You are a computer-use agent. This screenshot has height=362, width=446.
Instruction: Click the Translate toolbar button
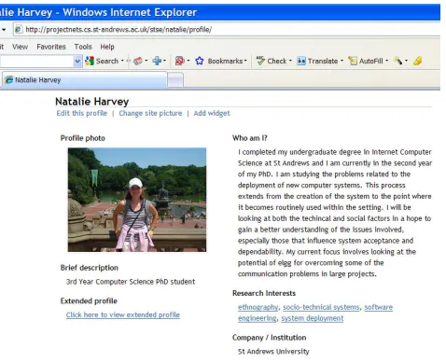pos(317,61)
